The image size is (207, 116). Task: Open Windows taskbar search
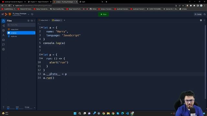[80, 113]
